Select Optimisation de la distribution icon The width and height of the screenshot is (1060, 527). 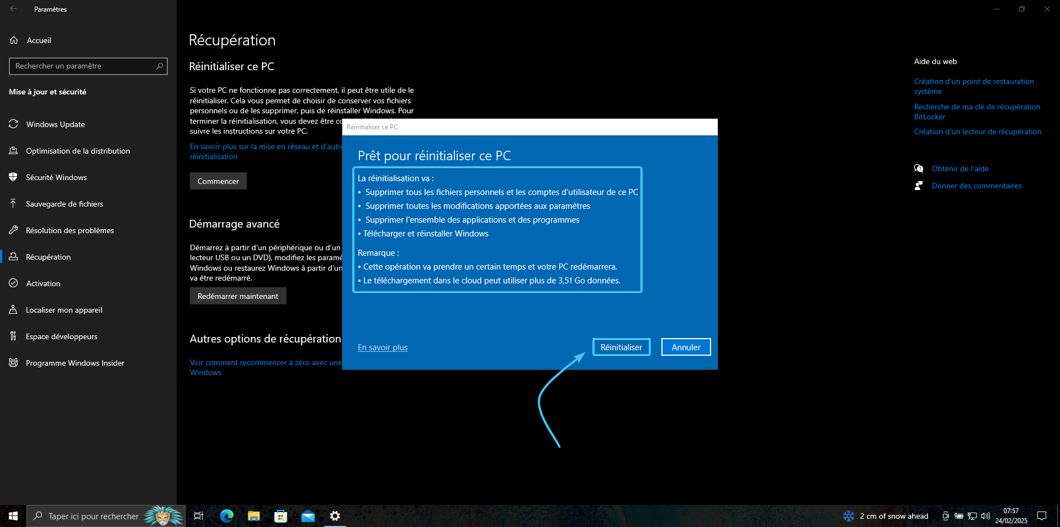[13, 151]
